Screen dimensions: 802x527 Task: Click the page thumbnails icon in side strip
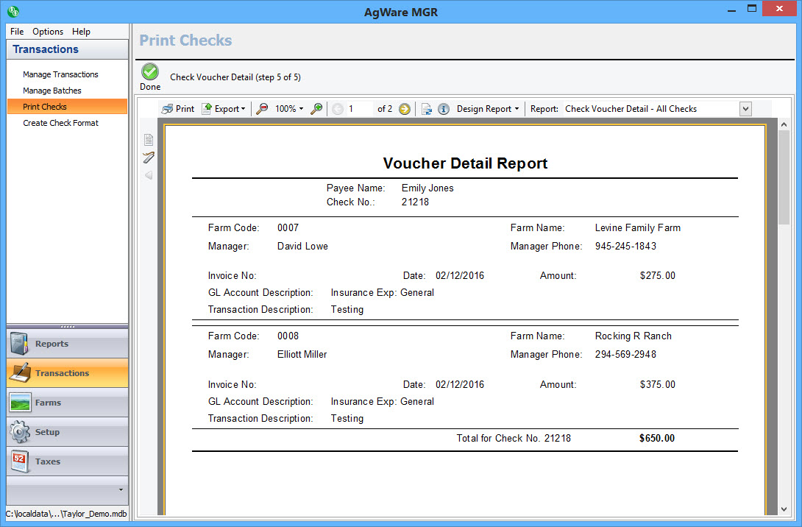point(149,140)
